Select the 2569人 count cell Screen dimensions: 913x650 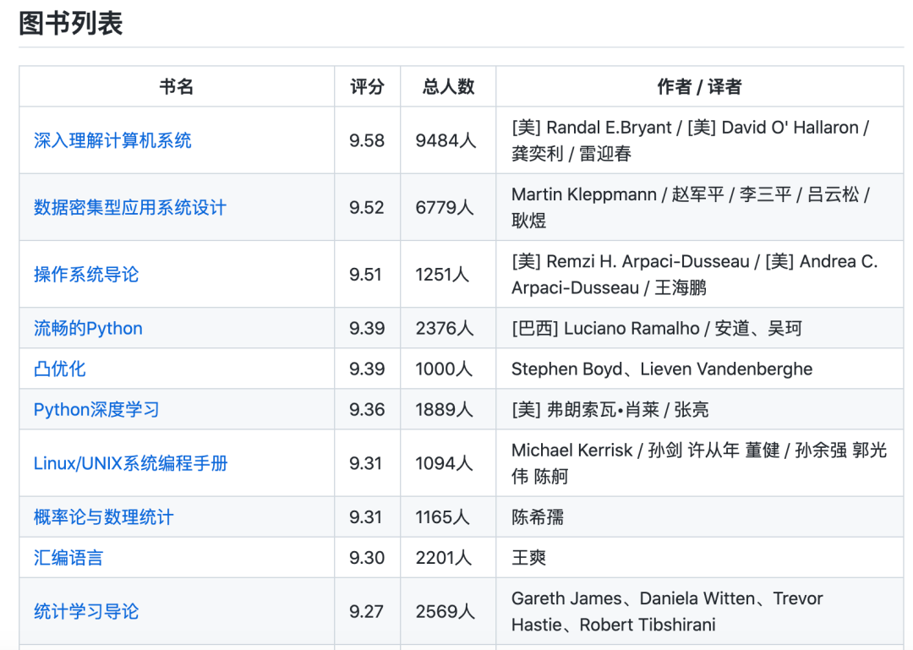pos(448,612)
